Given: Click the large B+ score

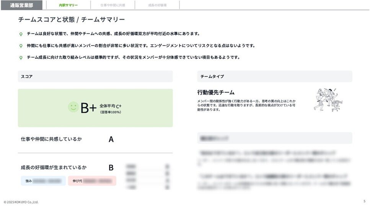Looking at the screenshot, I should [x=88, y=108].
